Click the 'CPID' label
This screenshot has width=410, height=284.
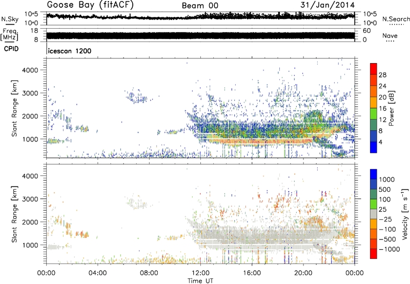[11, 49]
